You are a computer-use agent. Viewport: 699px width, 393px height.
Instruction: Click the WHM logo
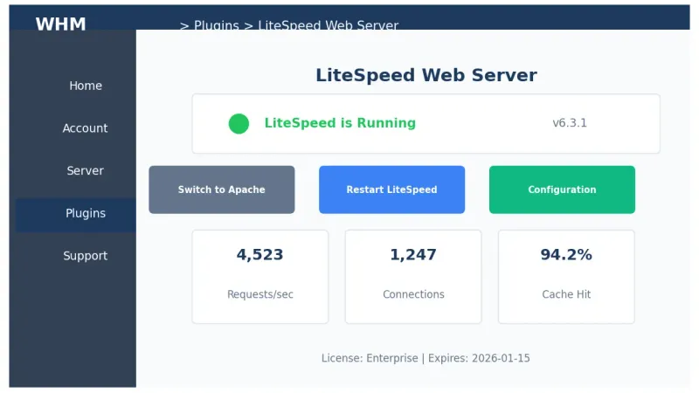point(60,24)
